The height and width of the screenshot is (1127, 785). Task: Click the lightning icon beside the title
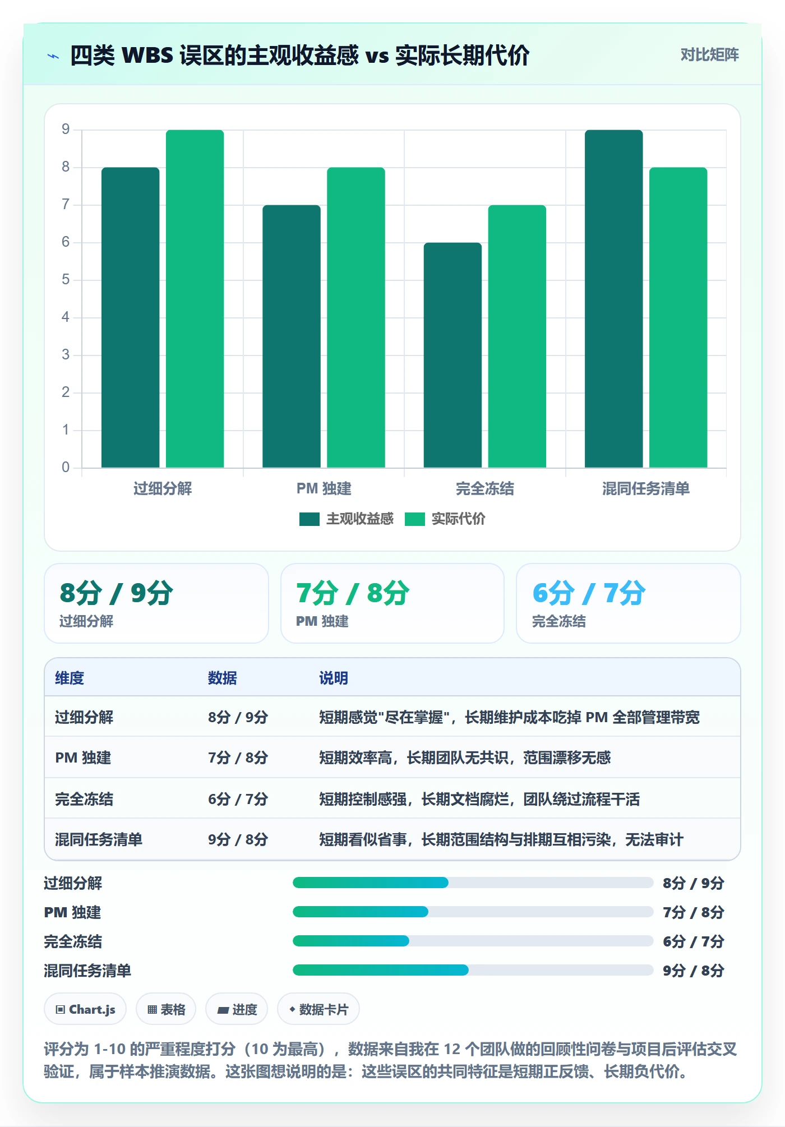point(53,56)
